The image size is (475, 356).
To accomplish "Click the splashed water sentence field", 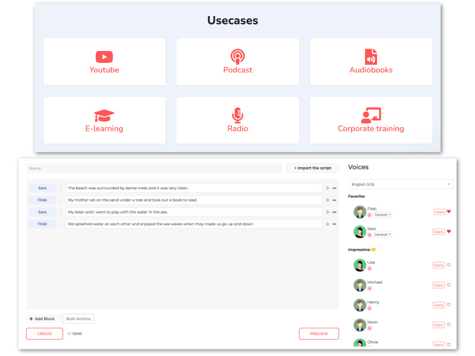I will [194, 224].
